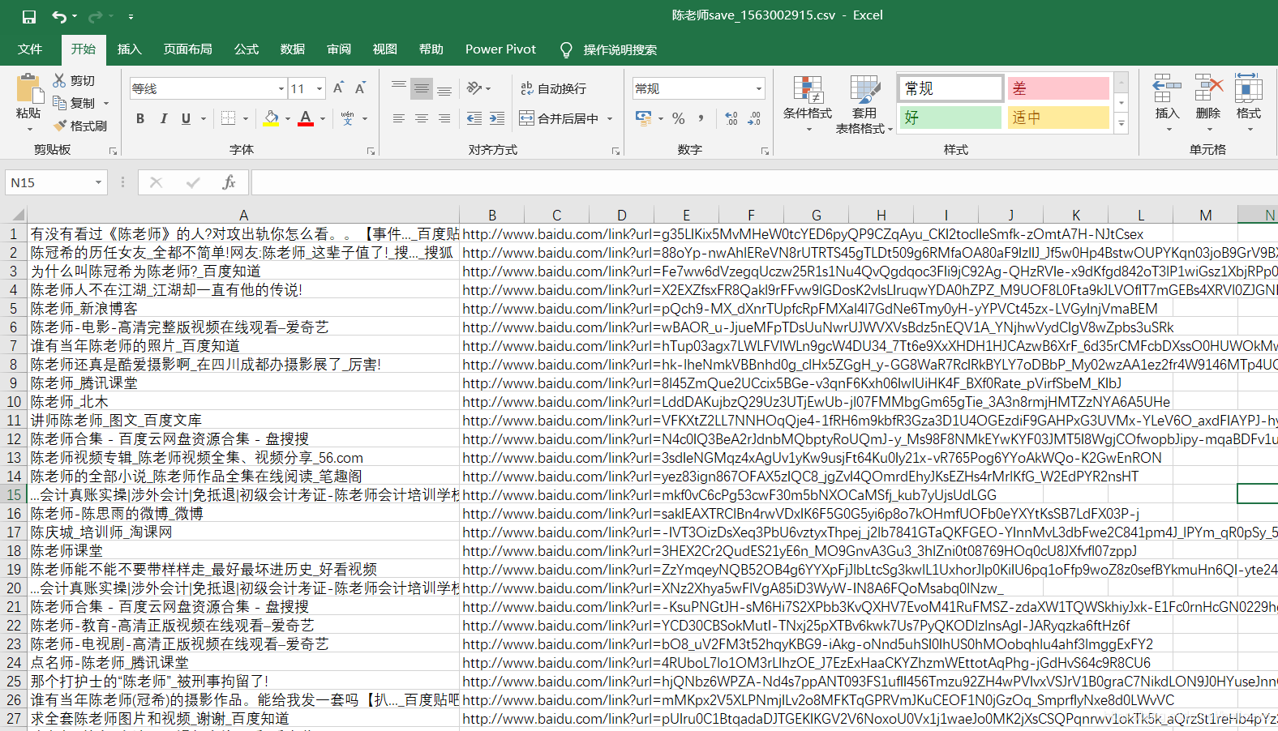The width and height of the screenshot is (1278, 731).
Task: Toggle center horizontal alignment
Action: coord(422,118)
